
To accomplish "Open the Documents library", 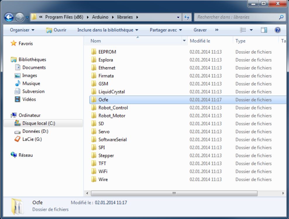I will 34,67.
